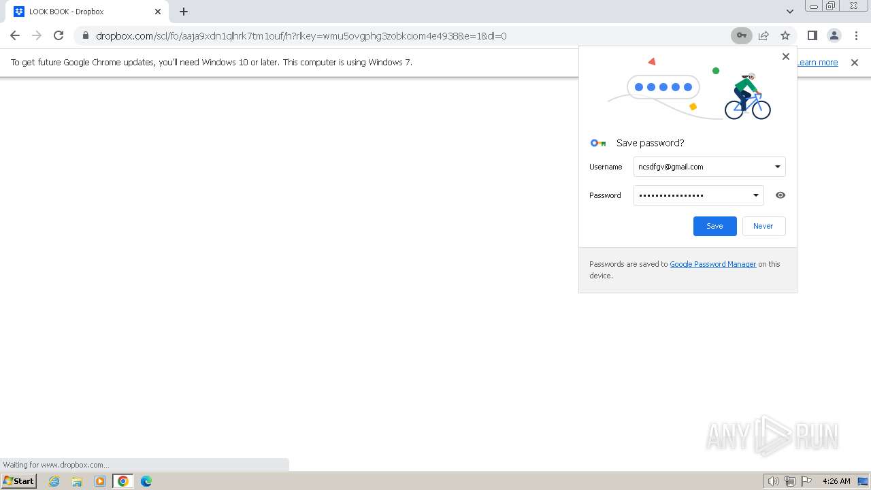The width and height of the screenshot is (871, 490).
Task: Open the Action Center flag icon
Action: tap(807, 481)
